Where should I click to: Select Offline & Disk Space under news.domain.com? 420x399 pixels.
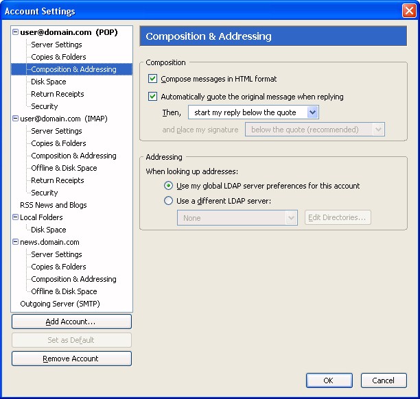64,291
